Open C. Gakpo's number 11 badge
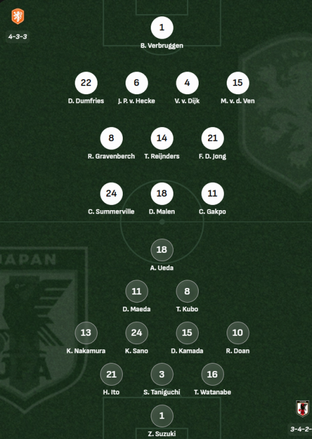 pos(213,194)
